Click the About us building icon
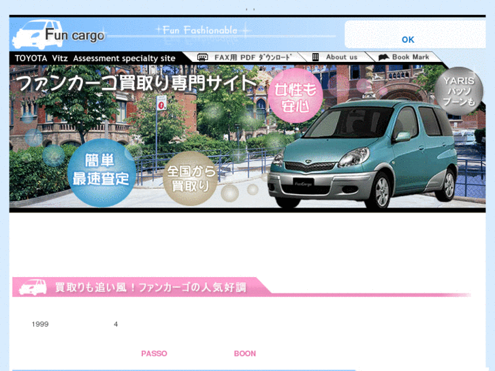The width and height of the screenshot is (495, 371). pos(315,57)
